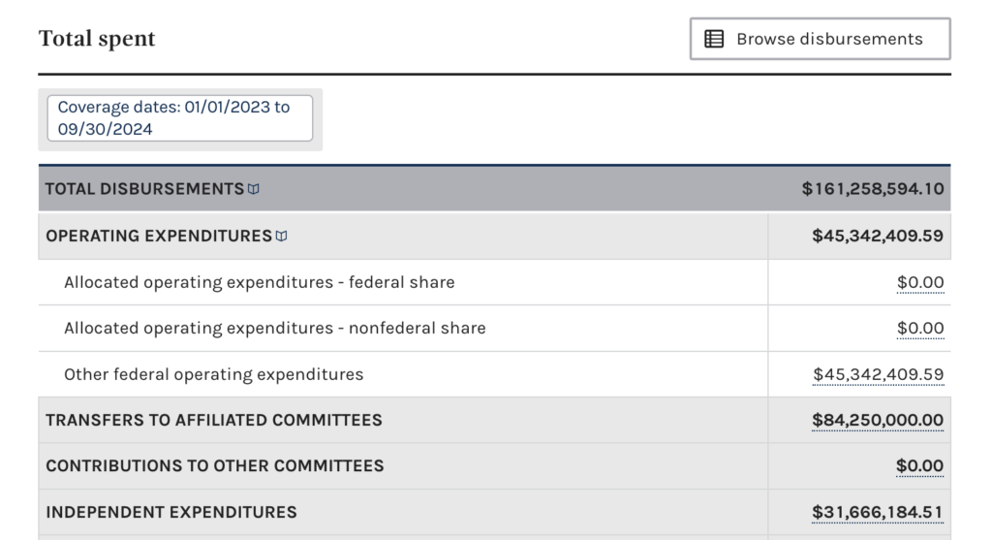Click the bold Operating Expenditures $45,342,409.59 amount
992x540 pixels.
(878, 236)
